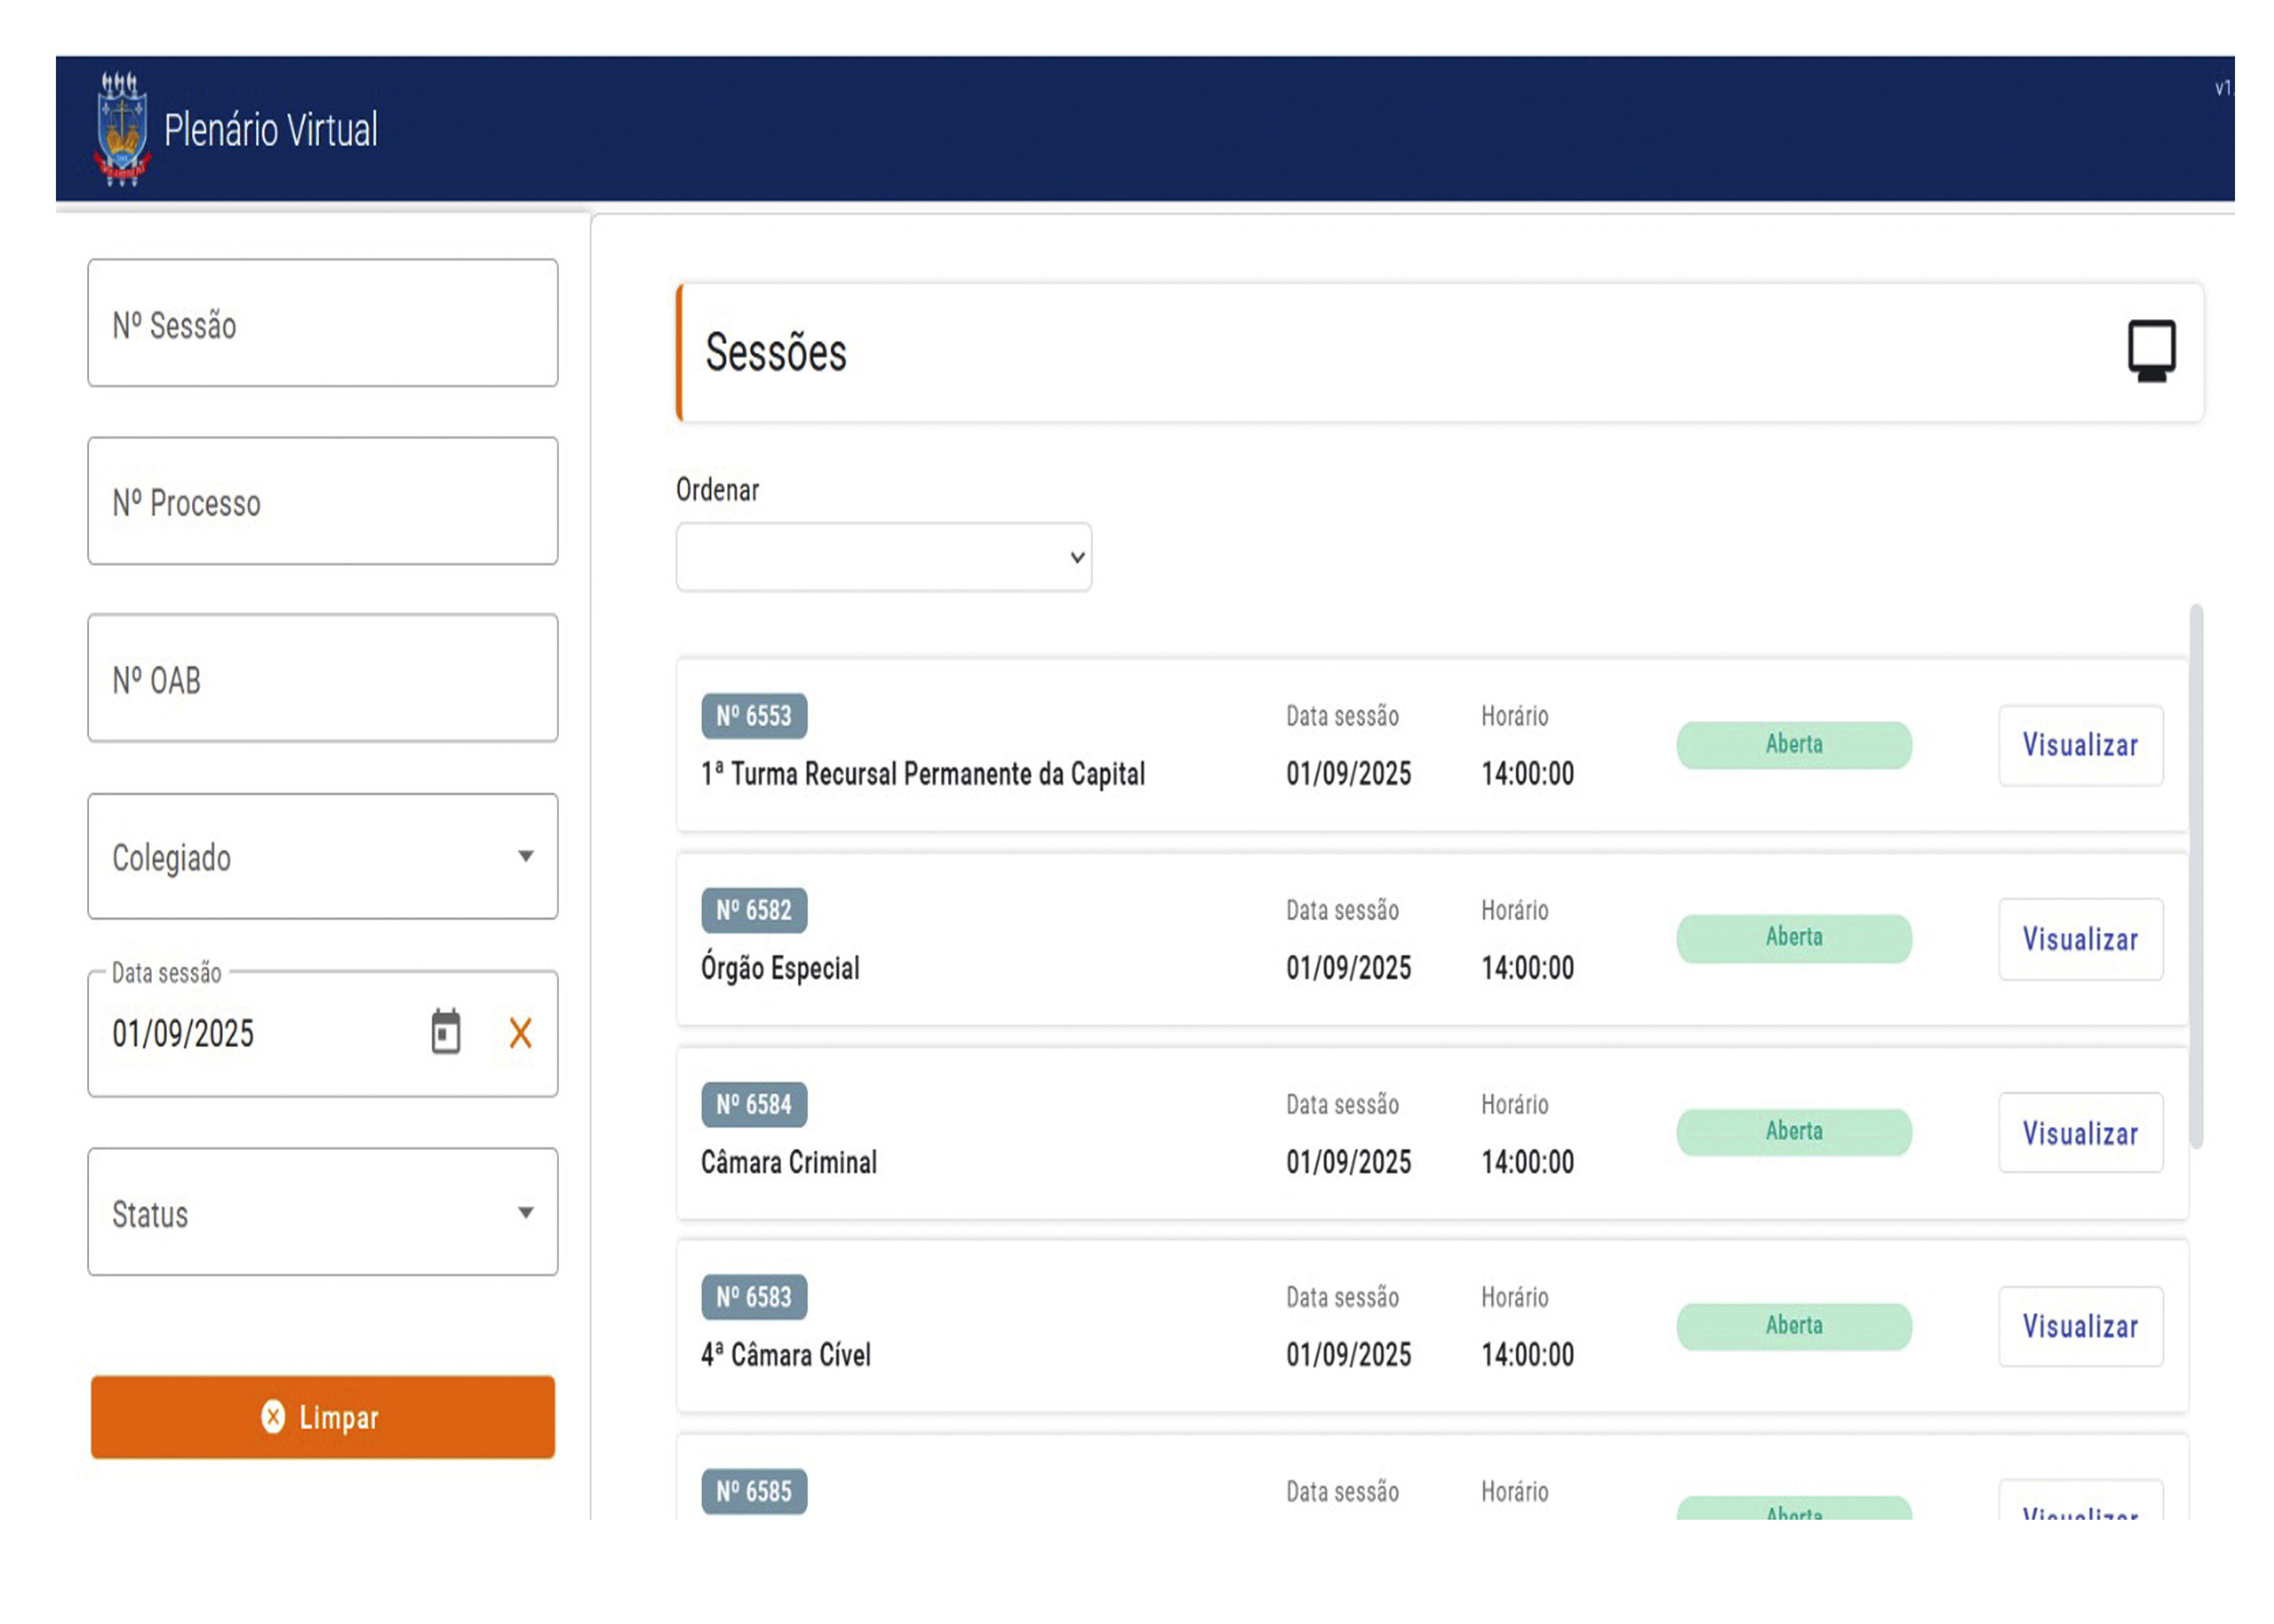Click the Nº 6553 session badge
The height and width of the screenshot is (1624, 2274).
[x=754, y=716]
